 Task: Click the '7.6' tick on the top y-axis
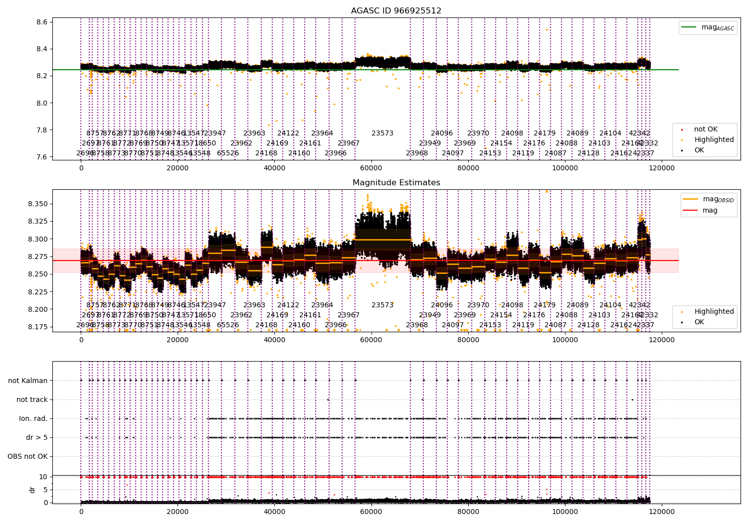pyautogui.click(x=42, y=157)
